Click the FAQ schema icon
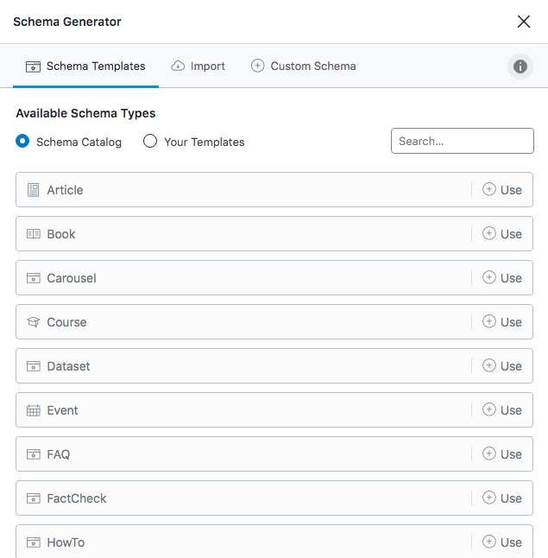This screenshot has width=548, height=558. [34, 454]
